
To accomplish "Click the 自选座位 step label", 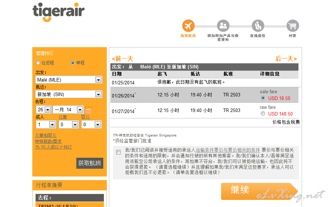I will point(258,35).
